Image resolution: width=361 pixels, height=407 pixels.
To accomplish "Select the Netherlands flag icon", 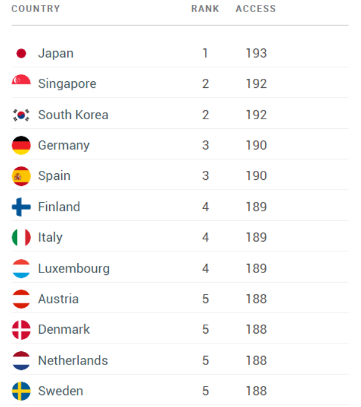I will [21, 360].
